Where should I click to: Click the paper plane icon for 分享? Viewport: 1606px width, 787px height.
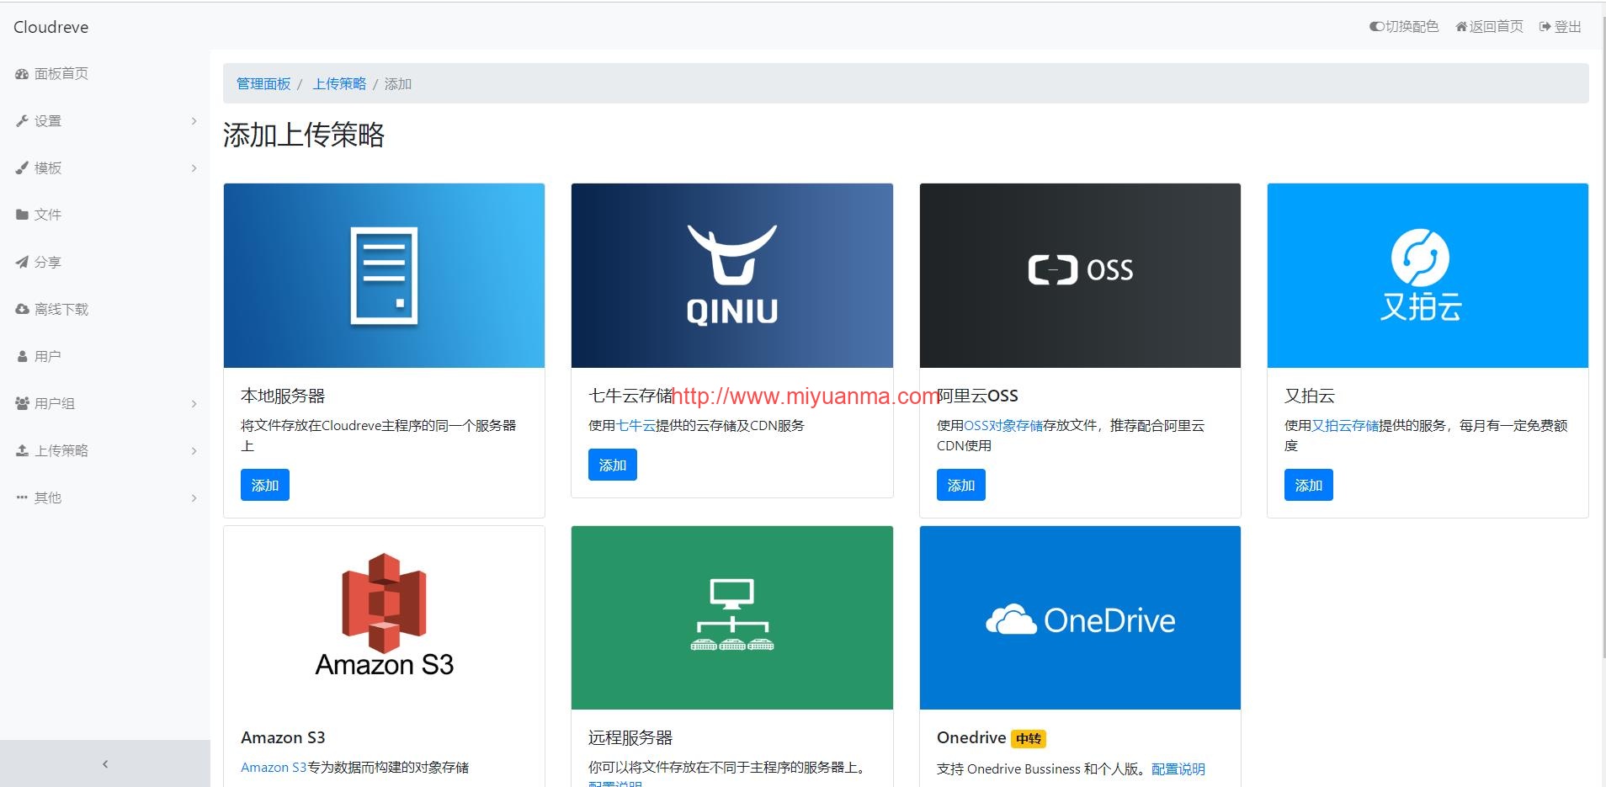22,263
